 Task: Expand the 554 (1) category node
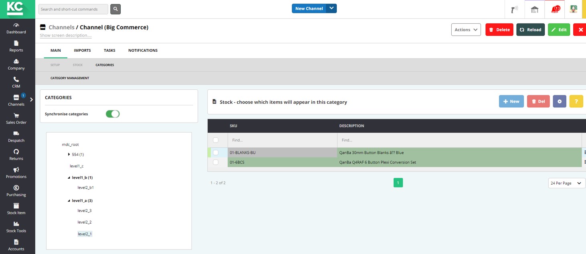69,154
